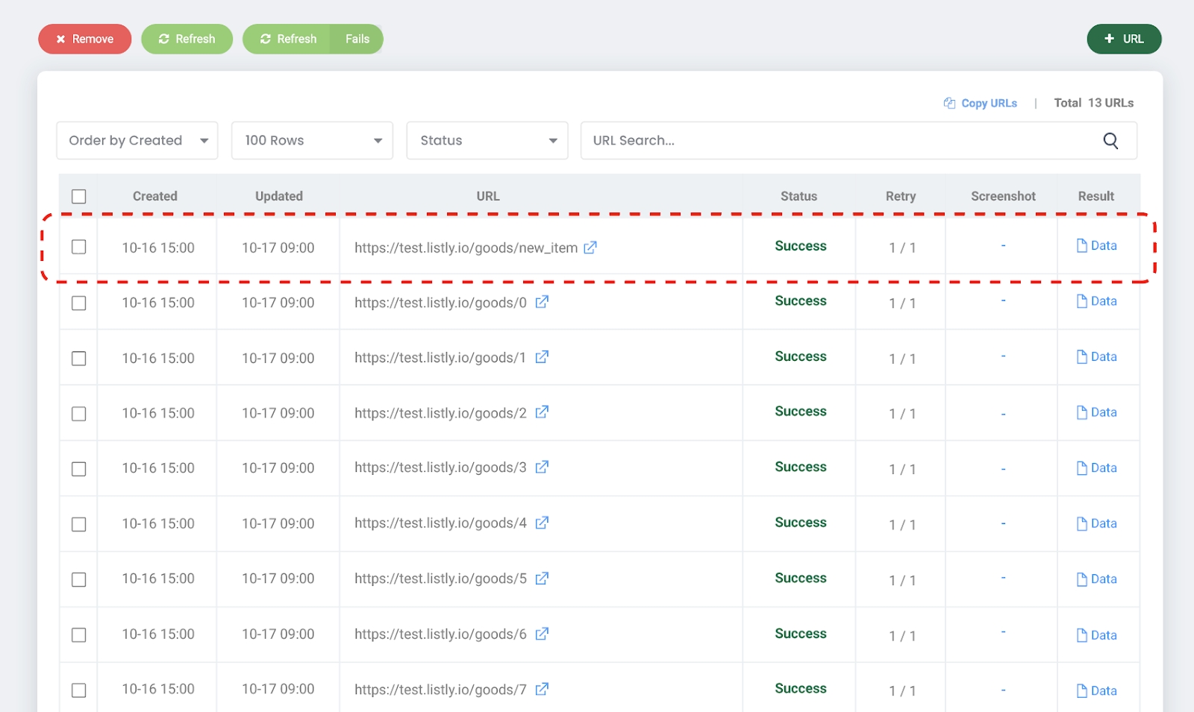Open external link icon for goods/3
1194x712 pixels.
coord(542,467)
